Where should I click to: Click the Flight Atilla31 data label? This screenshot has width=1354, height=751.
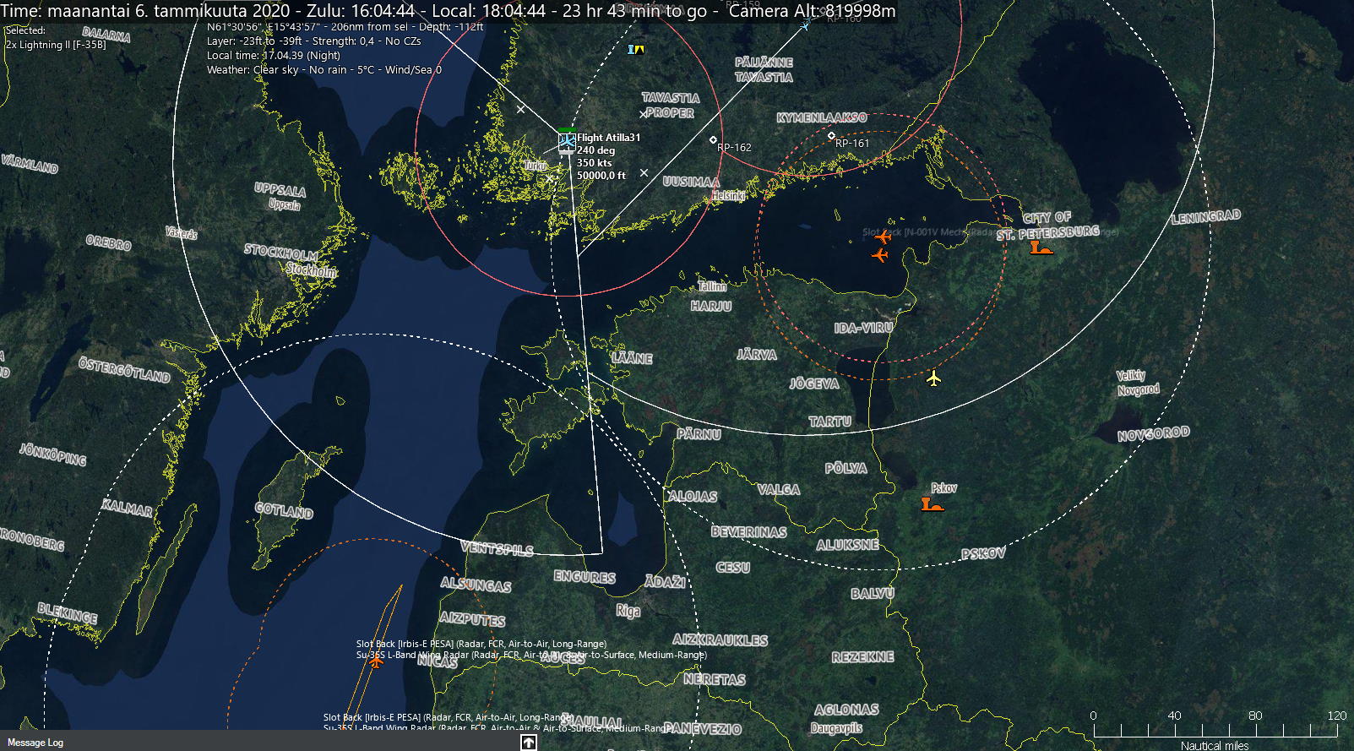tap(608, 156)
